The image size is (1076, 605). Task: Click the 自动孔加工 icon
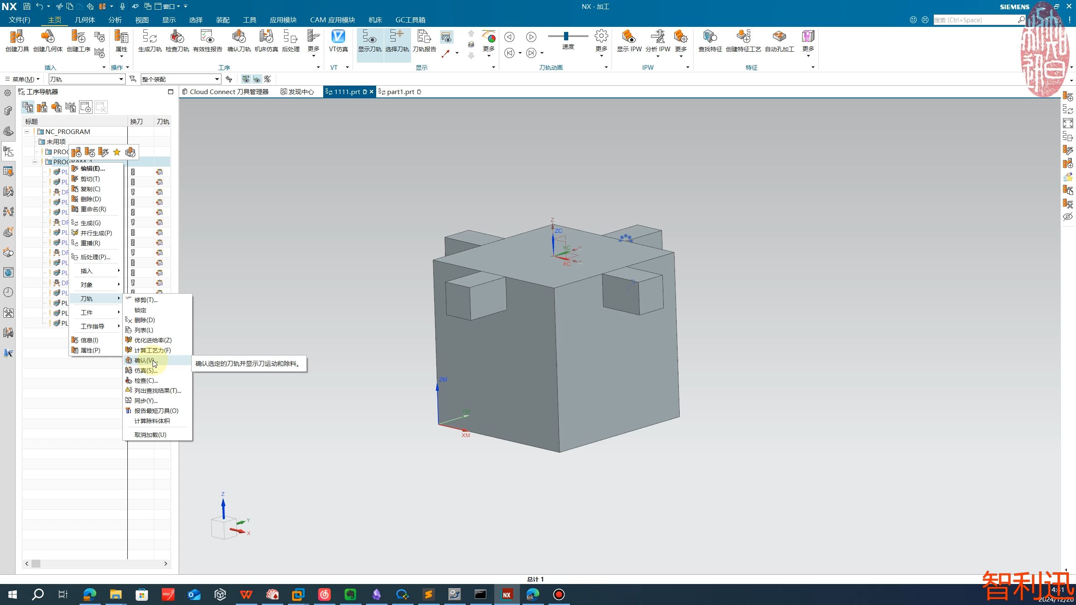point(779,38)
